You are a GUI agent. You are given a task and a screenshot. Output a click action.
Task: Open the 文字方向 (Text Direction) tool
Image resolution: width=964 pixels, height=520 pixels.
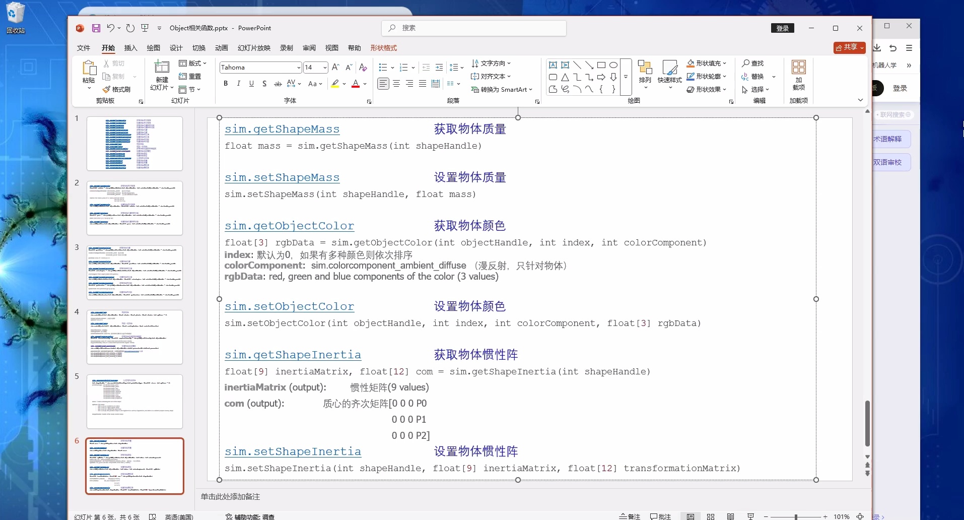492,63
